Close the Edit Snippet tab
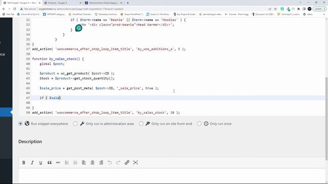The height and width of the screenshot is (184, 328). (39, 3)
